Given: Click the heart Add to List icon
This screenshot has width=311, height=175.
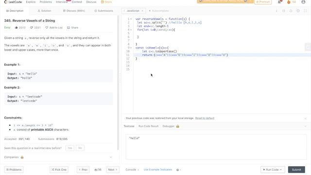Looking at the screenshot, I should click(x=47, y=28).
